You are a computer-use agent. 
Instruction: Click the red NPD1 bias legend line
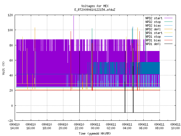168,40
